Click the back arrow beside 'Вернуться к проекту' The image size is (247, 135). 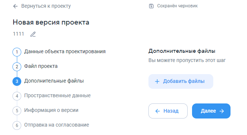click(15, 6)
